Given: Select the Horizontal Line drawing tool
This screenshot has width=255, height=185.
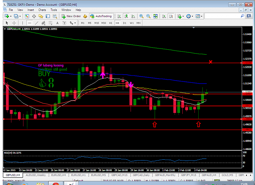Looking at the screenshot, I should click(29, 23).
